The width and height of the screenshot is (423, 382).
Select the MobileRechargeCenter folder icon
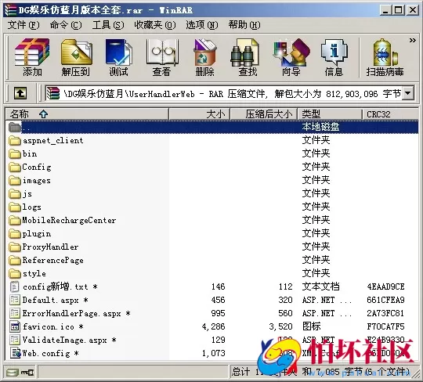click(x=15, y=220)
